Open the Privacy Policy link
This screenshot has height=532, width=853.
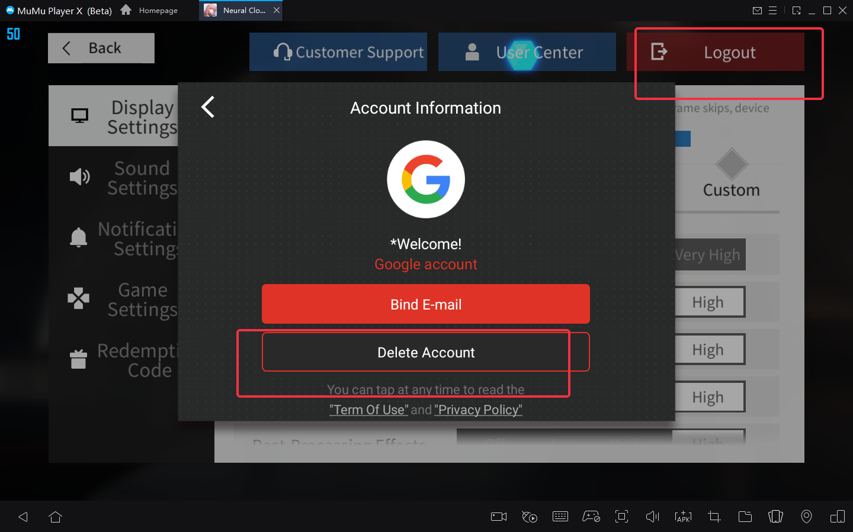479,410
